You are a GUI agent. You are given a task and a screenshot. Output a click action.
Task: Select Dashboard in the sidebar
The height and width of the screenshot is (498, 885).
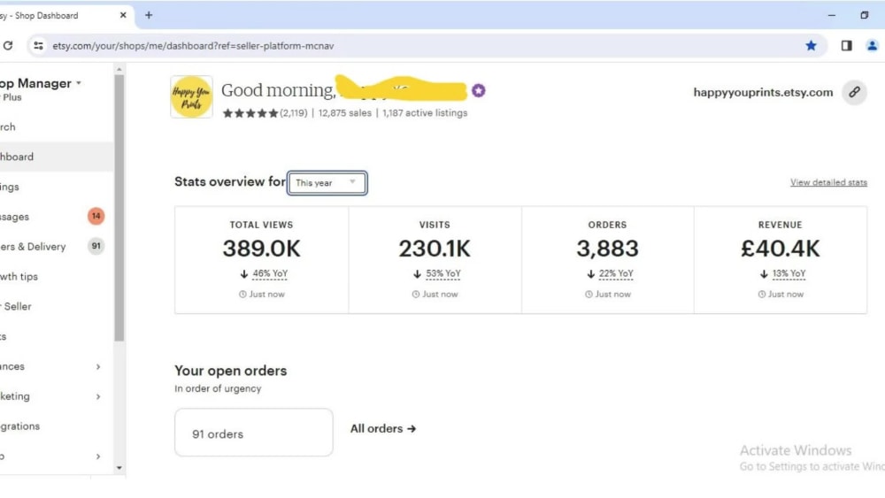(57, 157)
